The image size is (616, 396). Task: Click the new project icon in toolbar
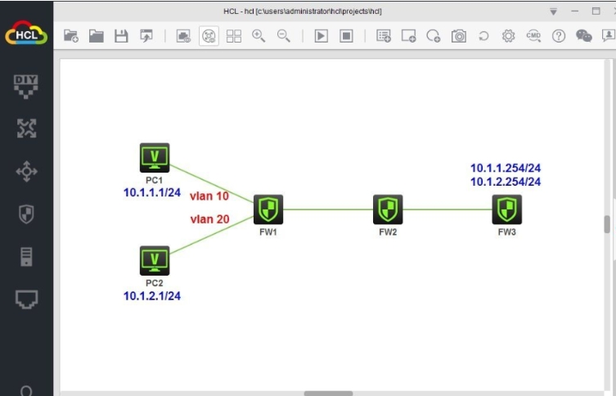(71, 36)
